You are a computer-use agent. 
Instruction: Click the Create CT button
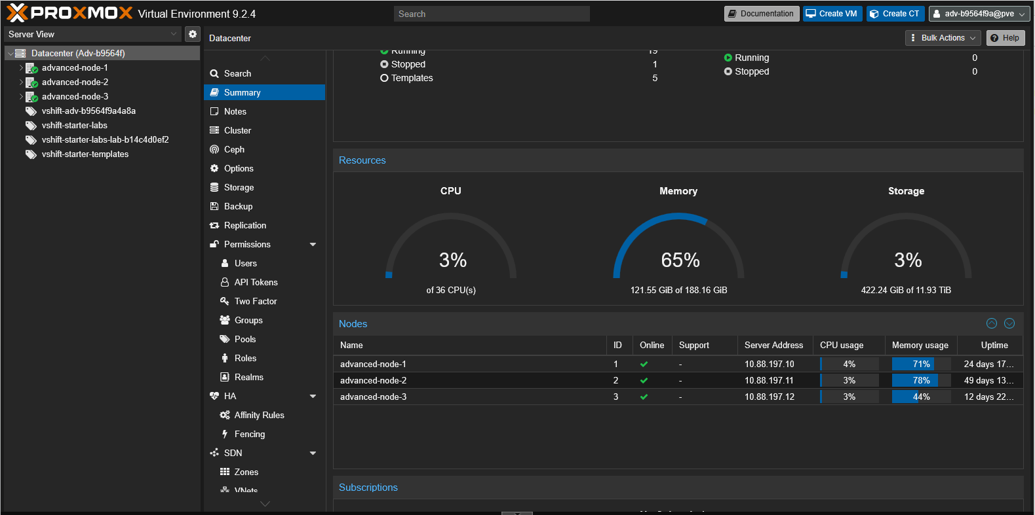click(x=895, y=14)
